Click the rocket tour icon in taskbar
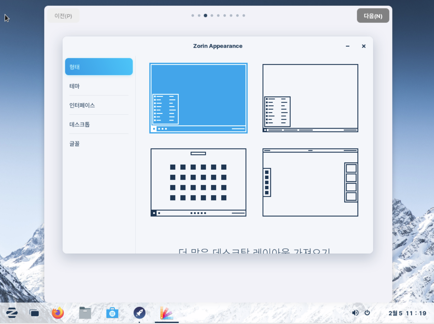Screen dimensions: 434x324 pos(140,312)
